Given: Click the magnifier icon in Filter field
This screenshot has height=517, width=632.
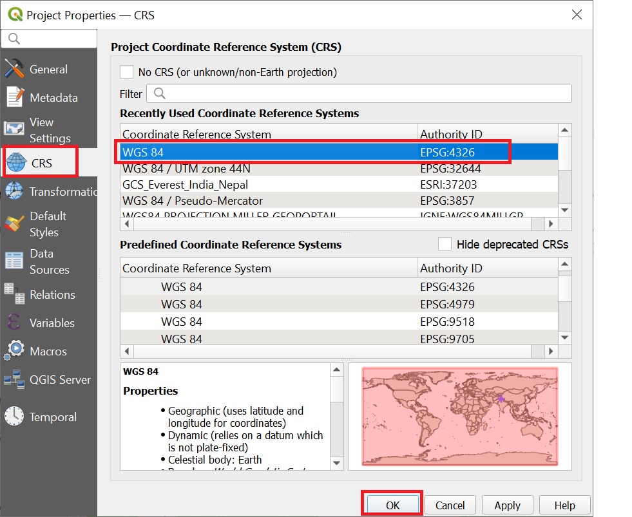Looking at the screenshot, I should [160, 93].
